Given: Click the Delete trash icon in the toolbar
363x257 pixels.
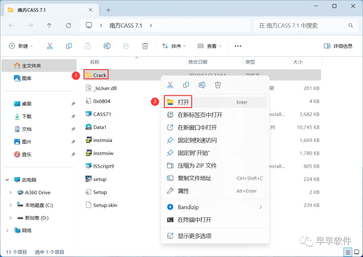Looking at the screenshot, I should [x=145, y=46].
